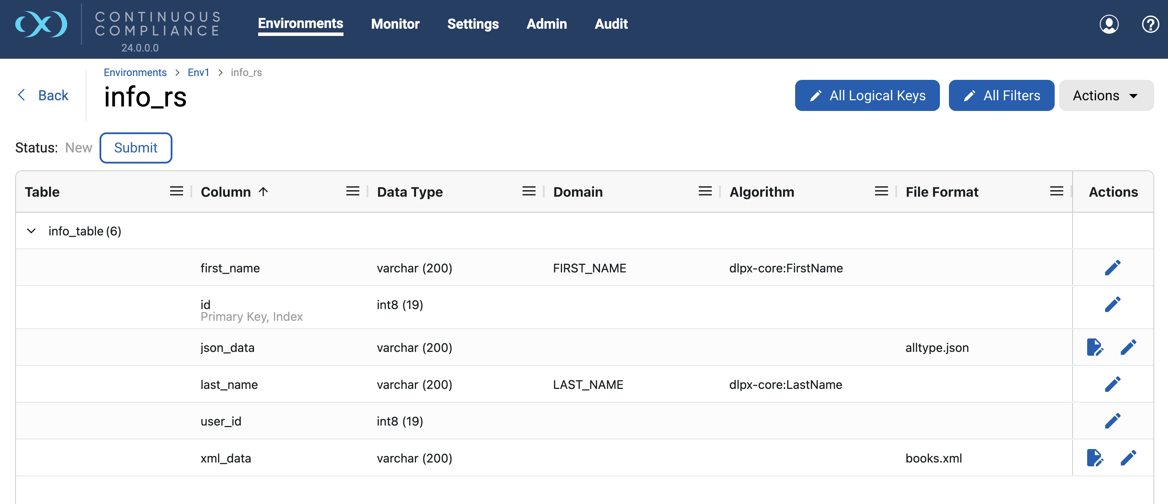Click the Submit status button
This screenshot has width=1168, height=504.
click(x=135, y=148)
